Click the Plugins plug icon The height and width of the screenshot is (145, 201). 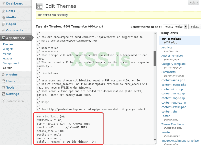coord(3,74)
